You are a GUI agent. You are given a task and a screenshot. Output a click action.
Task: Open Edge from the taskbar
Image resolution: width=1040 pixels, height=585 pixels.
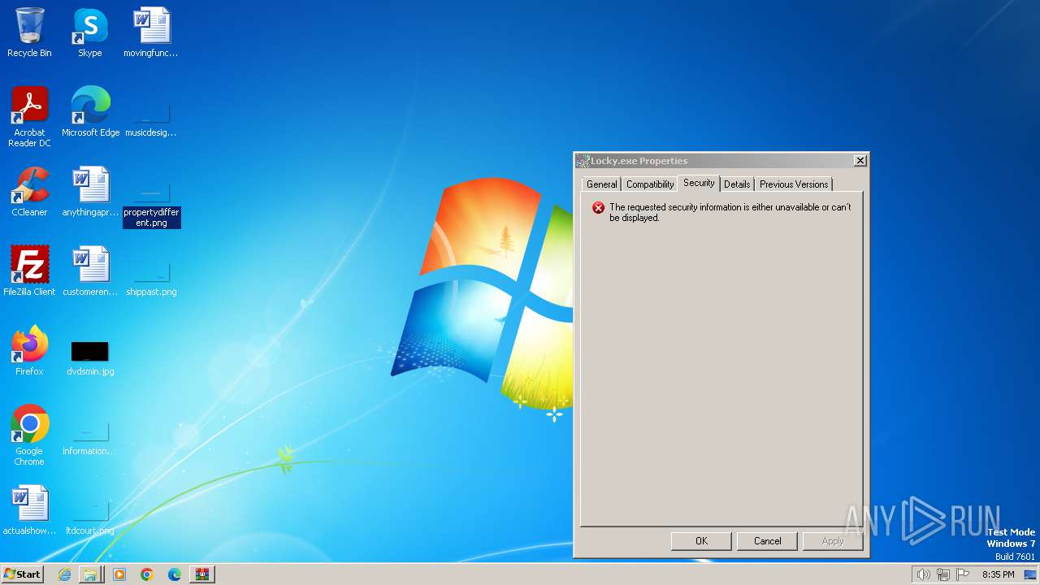tap(175, 574)
